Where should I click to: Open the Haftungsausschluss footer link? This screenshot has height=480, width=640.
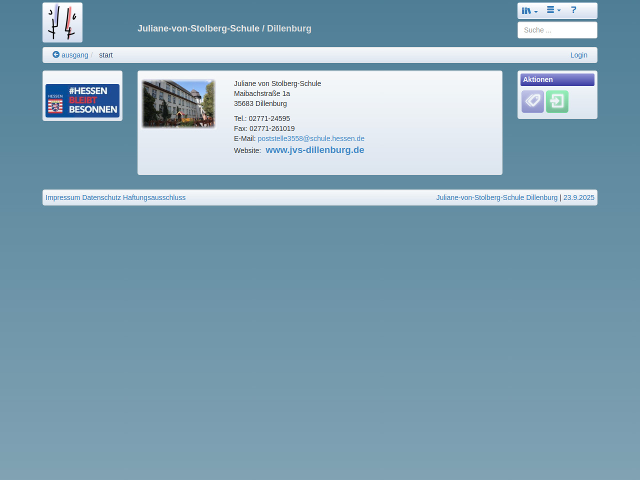coord(154,197)
